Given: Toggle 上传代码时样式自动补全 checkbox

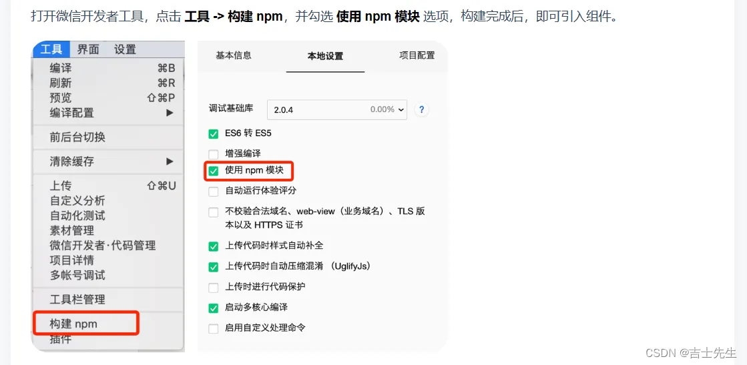Looking at the screenshot, I should click(214, 246).
